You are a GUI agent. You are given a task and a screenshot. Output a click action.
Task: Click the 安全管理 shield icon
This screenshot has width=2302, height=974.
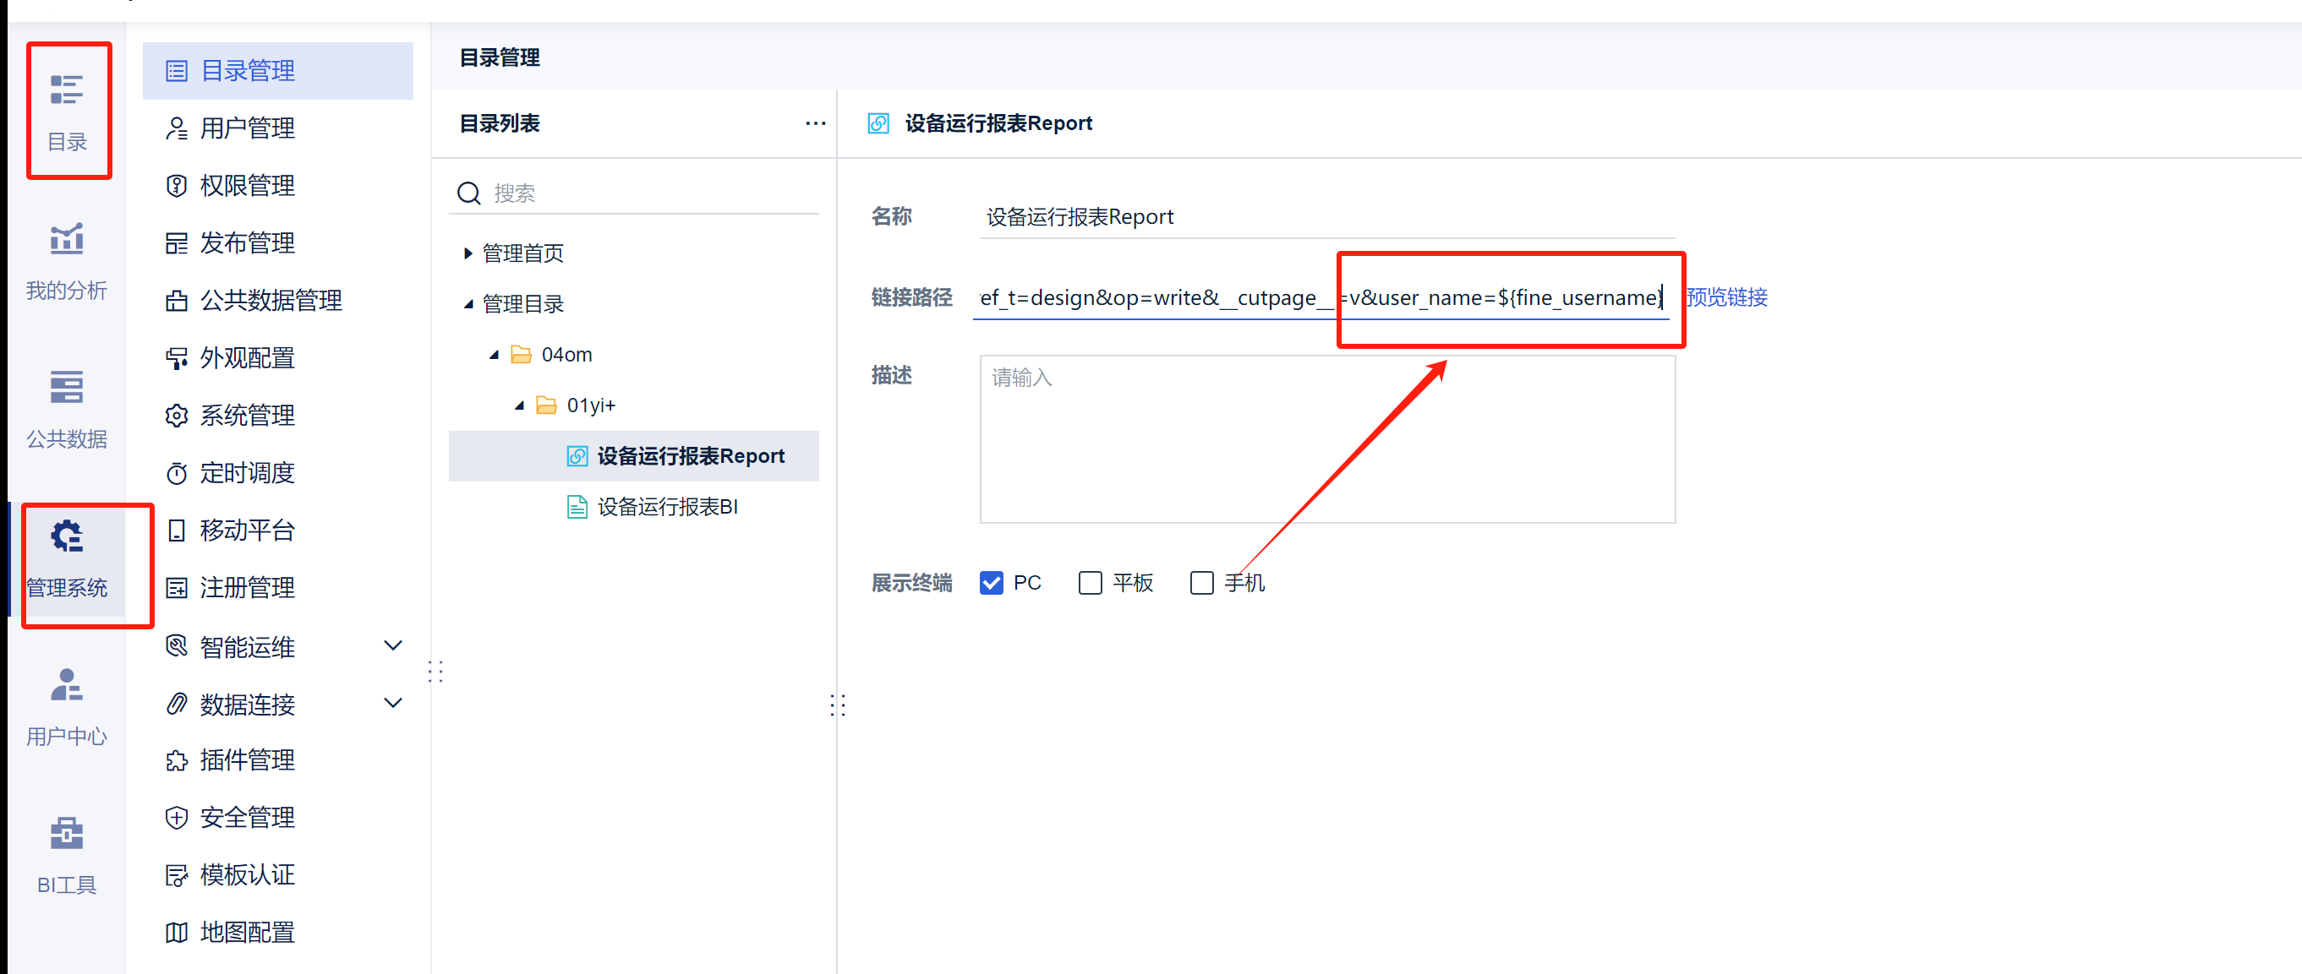177,817
